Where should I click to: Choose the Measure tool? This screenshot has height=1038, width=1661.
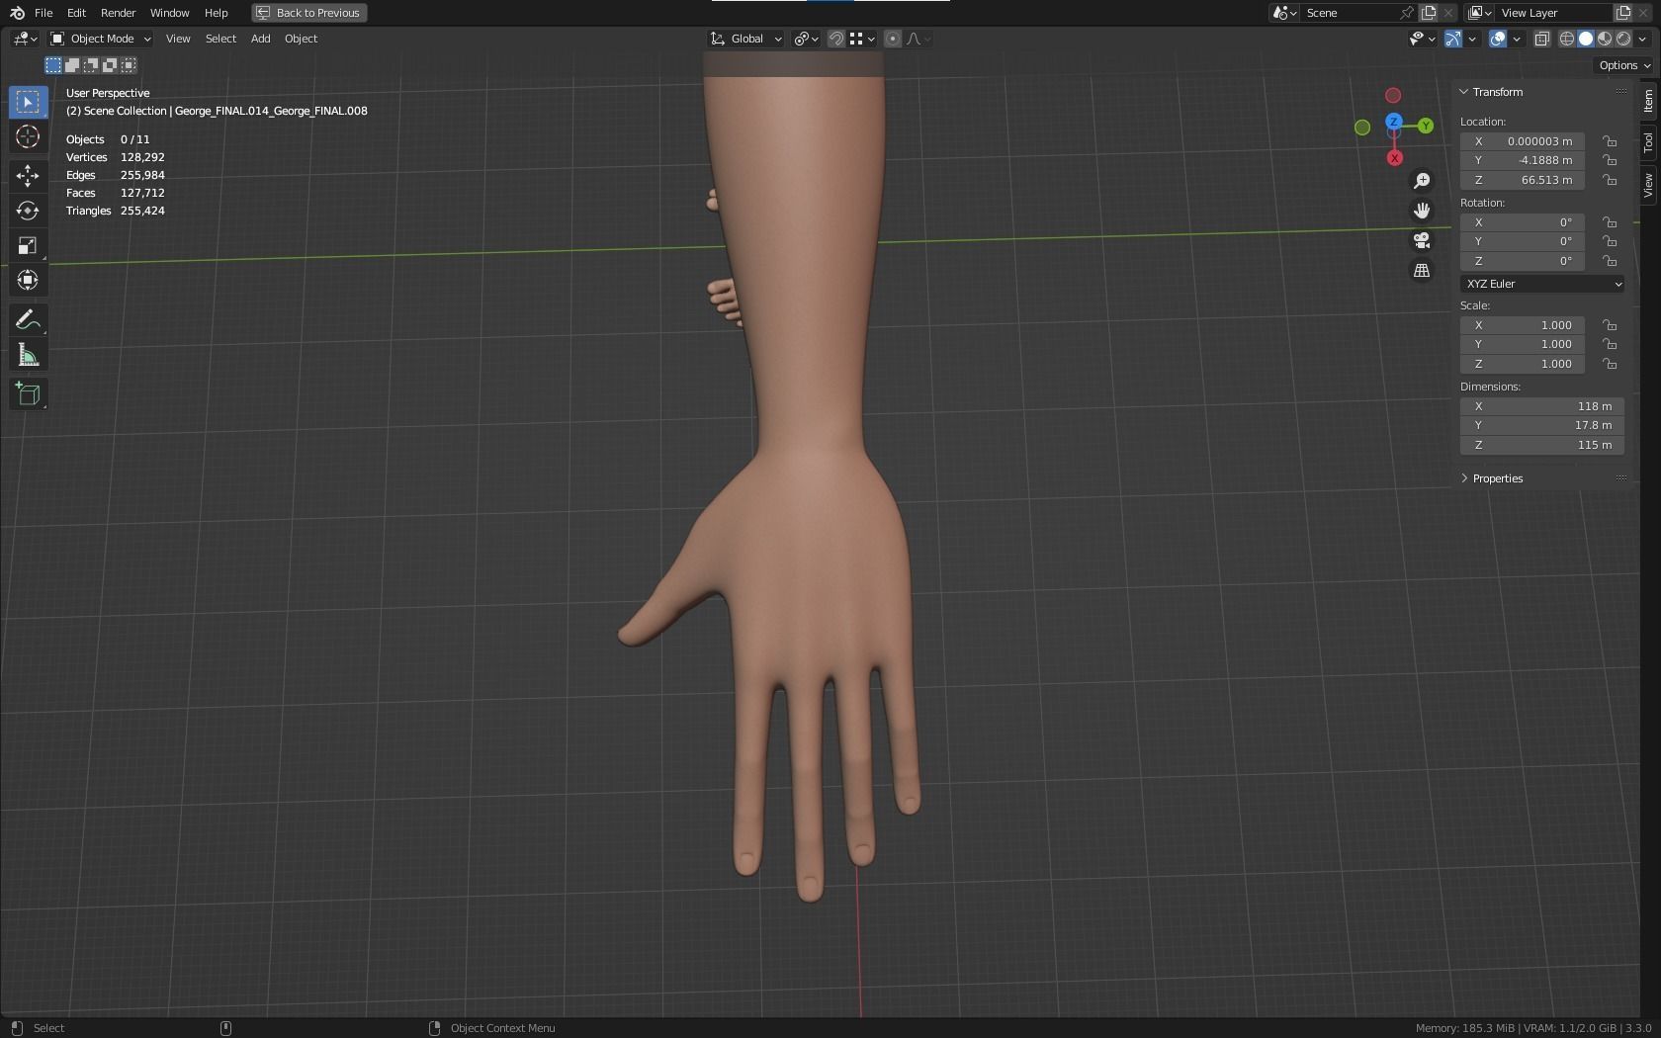coord(28,355)
